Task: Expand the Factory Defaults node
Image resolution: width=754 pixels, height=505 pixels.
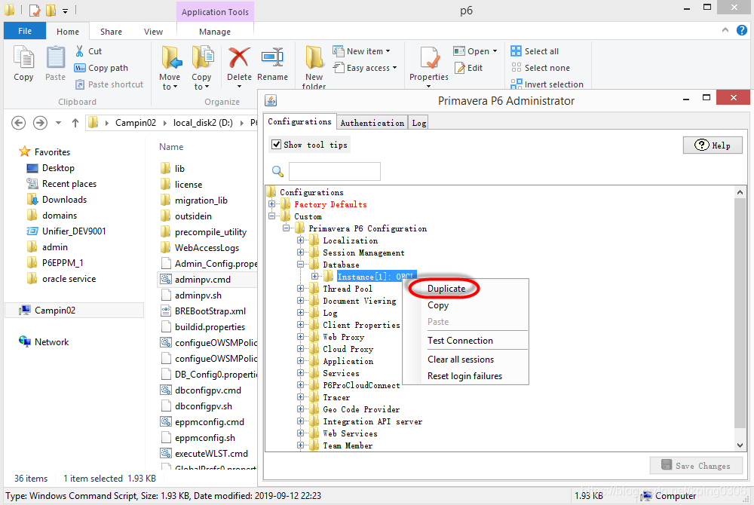Action: click(271, 204)
